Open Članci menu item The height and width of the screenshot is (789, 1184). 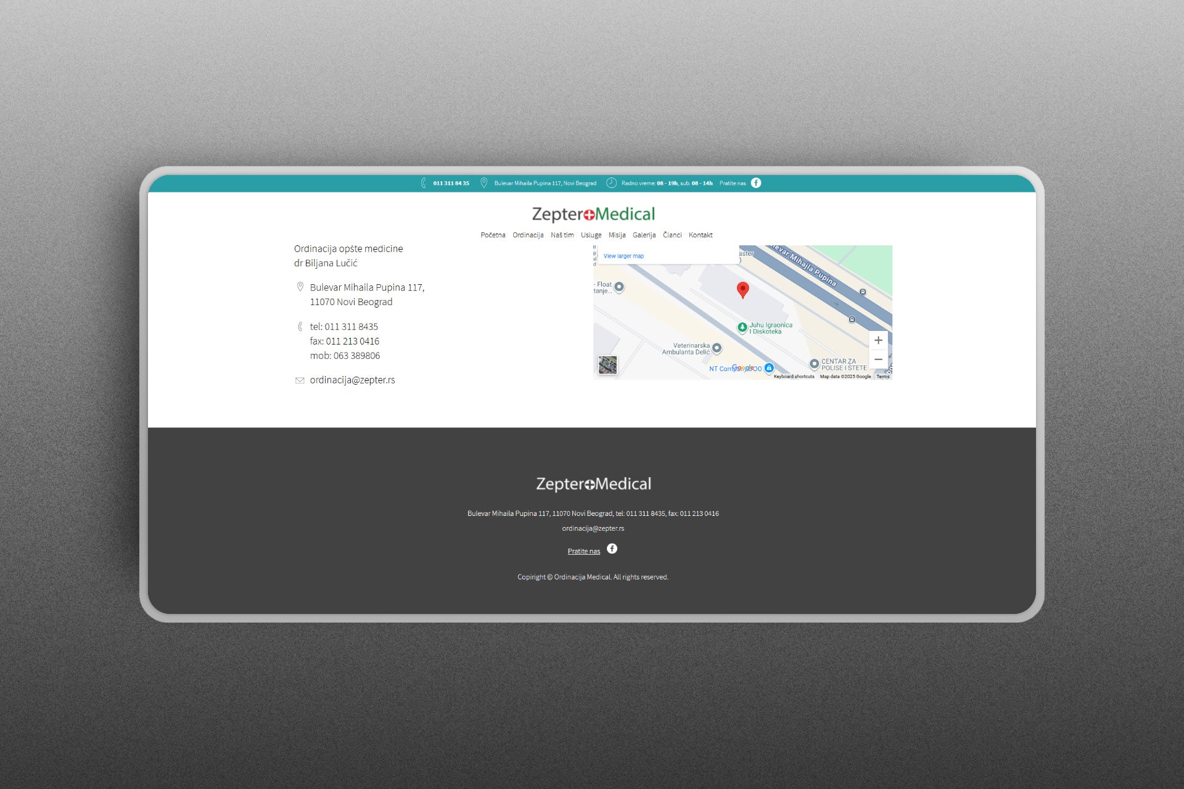(672, 235)
